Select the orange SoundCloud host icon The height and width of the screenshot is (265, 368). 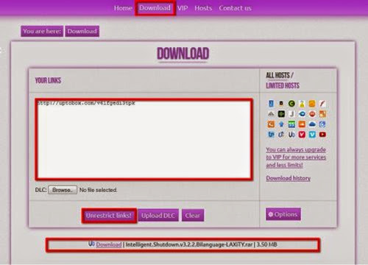(302, 124)
